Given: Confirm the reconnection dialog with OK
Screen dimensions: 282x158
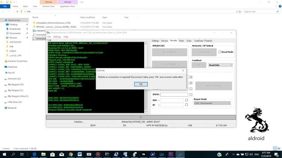Looking at the screenshot, I should coord(141,84).
